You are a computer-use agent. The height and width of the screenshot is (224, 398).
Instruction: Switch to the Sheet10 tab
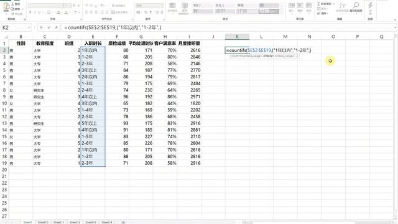click(43, 222)
